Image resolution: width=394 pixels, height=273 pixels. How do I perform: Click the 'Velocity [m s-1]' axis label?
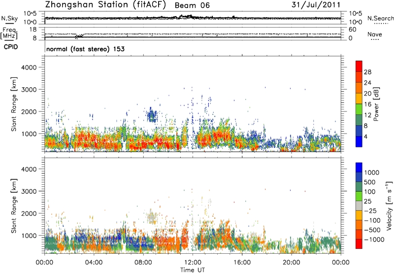pos(389,205)
